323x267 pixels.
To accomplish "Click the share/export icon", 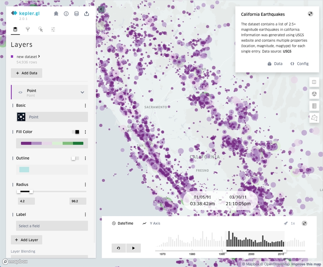I will (x=86, y=14).
